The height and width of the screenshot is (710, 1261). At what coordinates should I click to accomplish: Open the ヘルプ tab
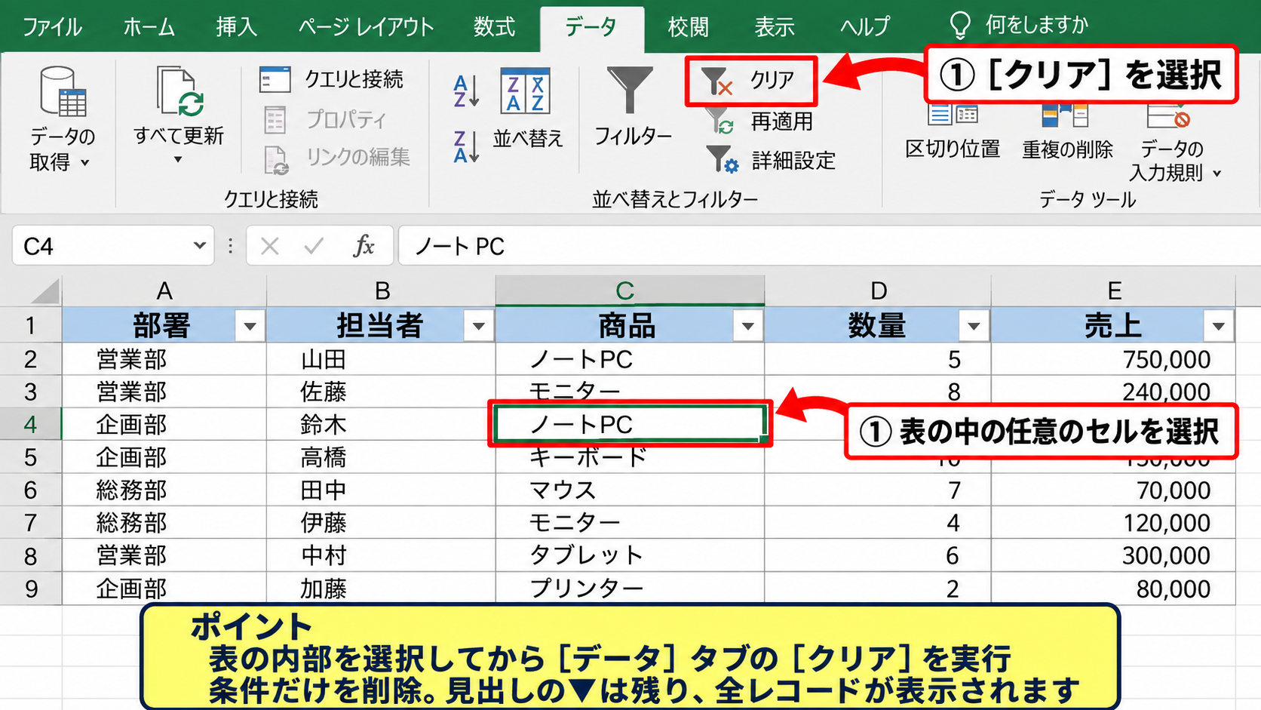pyautogui.click(x=865, y=27)
